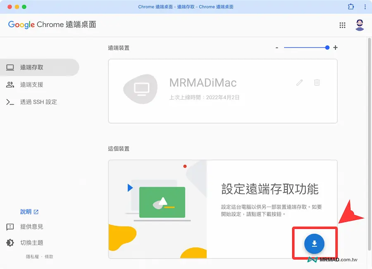Open the MRMADiMac device card
This screenshot has height=269, width=372.
coord(223,91)
